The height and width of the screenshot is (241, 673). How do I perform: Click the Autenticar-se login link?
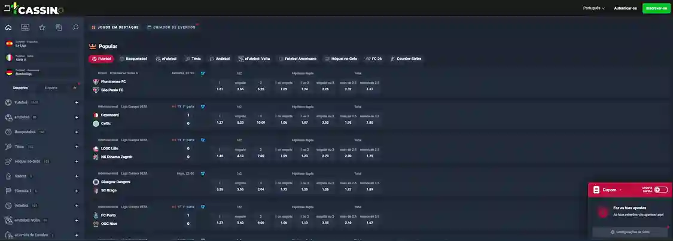coord(626,8)
